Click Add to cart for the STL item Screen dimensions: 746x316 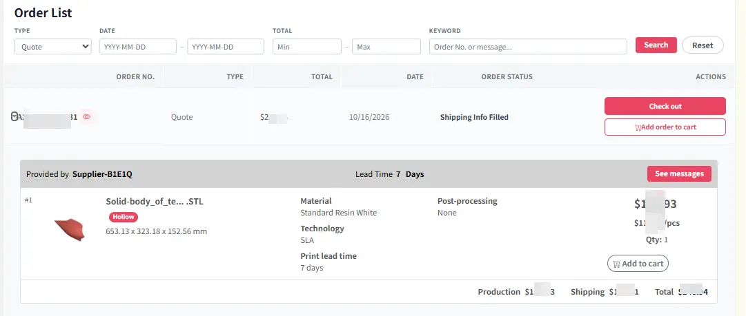tap(638, 264)
